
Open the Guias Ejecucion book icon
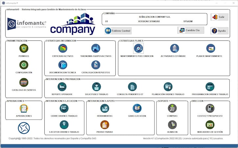[137, 109]
